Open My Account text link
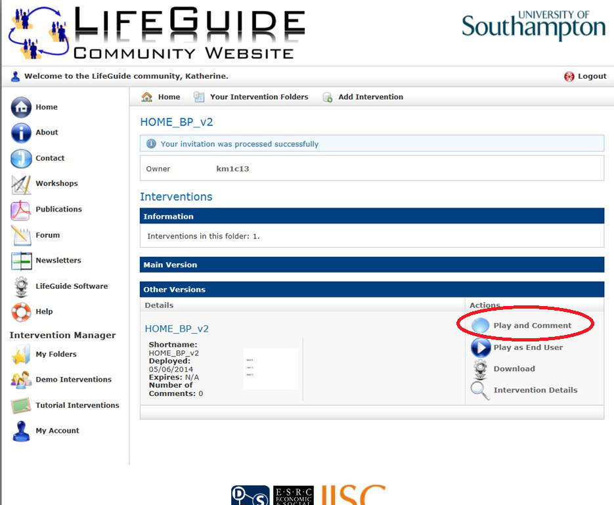 click(58, 431)
